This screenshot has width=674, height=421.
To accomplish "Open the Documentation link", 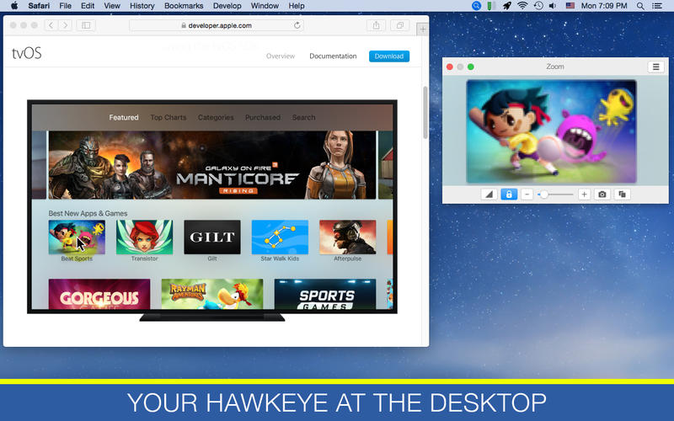I will (333, 56).
